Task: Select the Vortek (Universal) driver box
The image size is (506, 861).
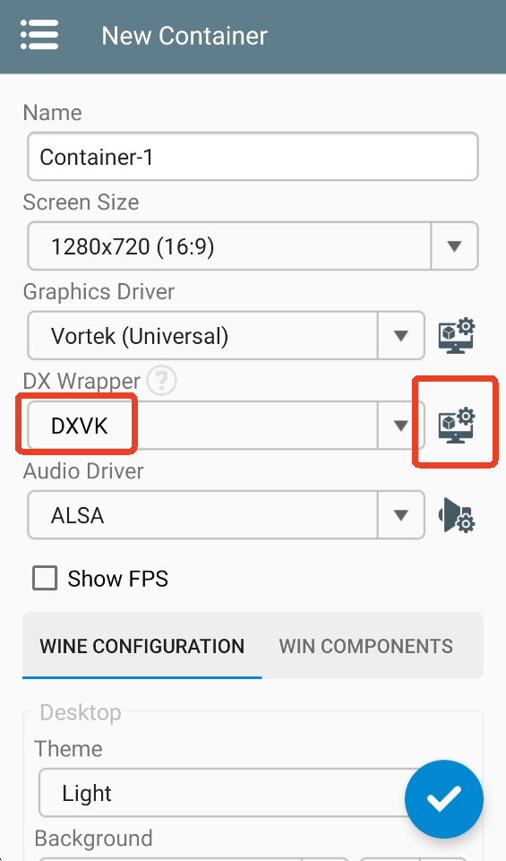Action: 226,335
